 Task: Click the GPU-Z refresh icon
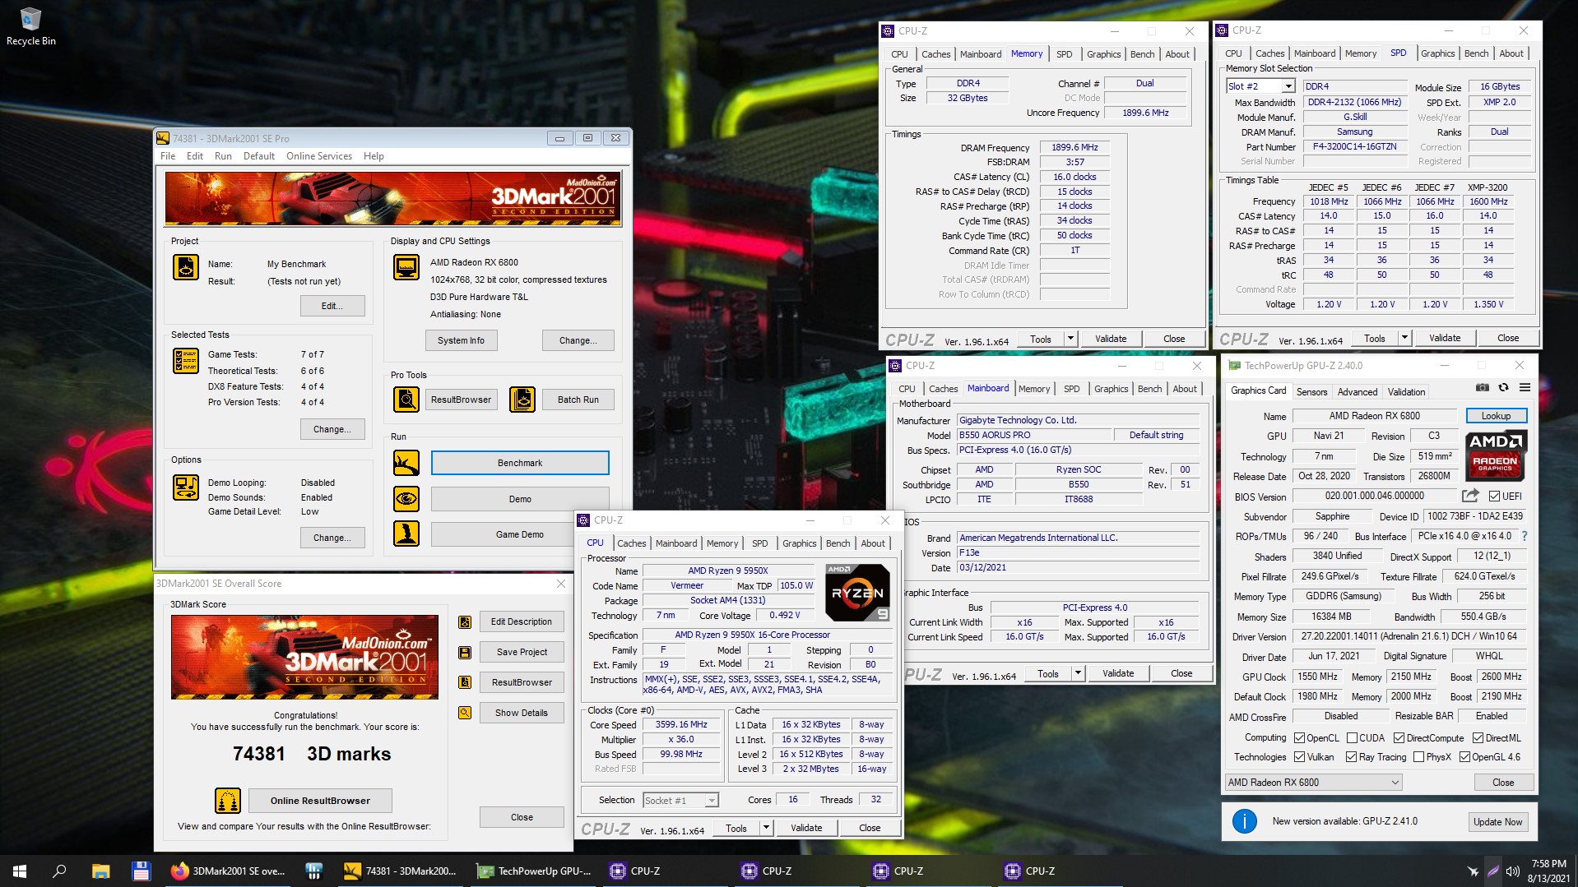point(1503,388)
